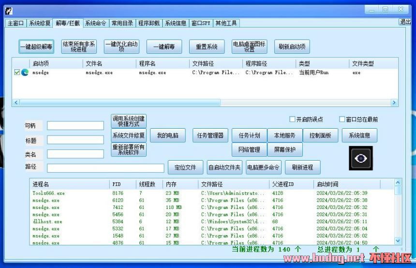Viewport: 416px width, 268px height.
Task: Uncheck the msedge startup item checkbox
Action: (x=17, y=73)
